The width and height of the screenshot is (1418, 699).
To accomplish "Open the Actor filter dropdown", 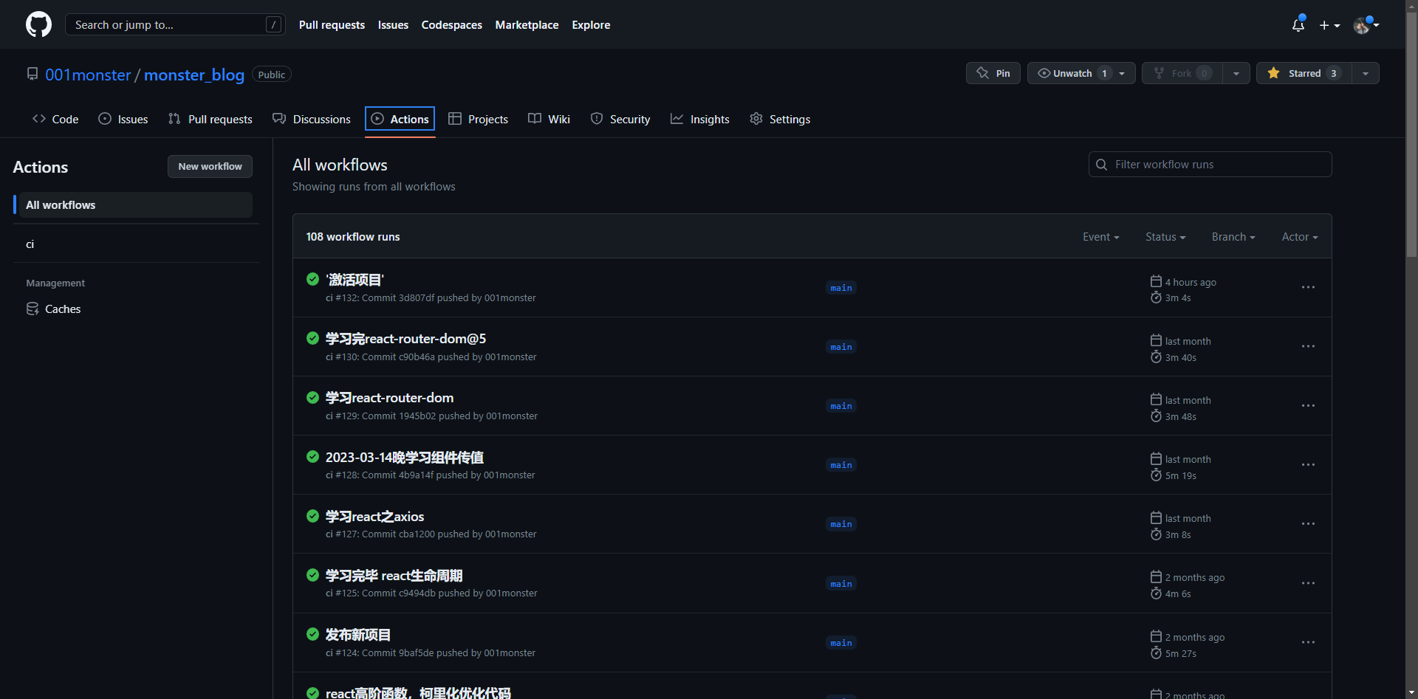I will pyautogui.click(x=1300, y=237).
